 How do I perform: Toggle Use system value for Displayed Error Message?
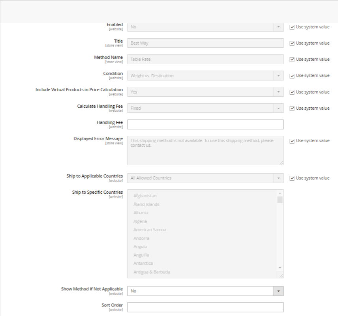(292, 141)
